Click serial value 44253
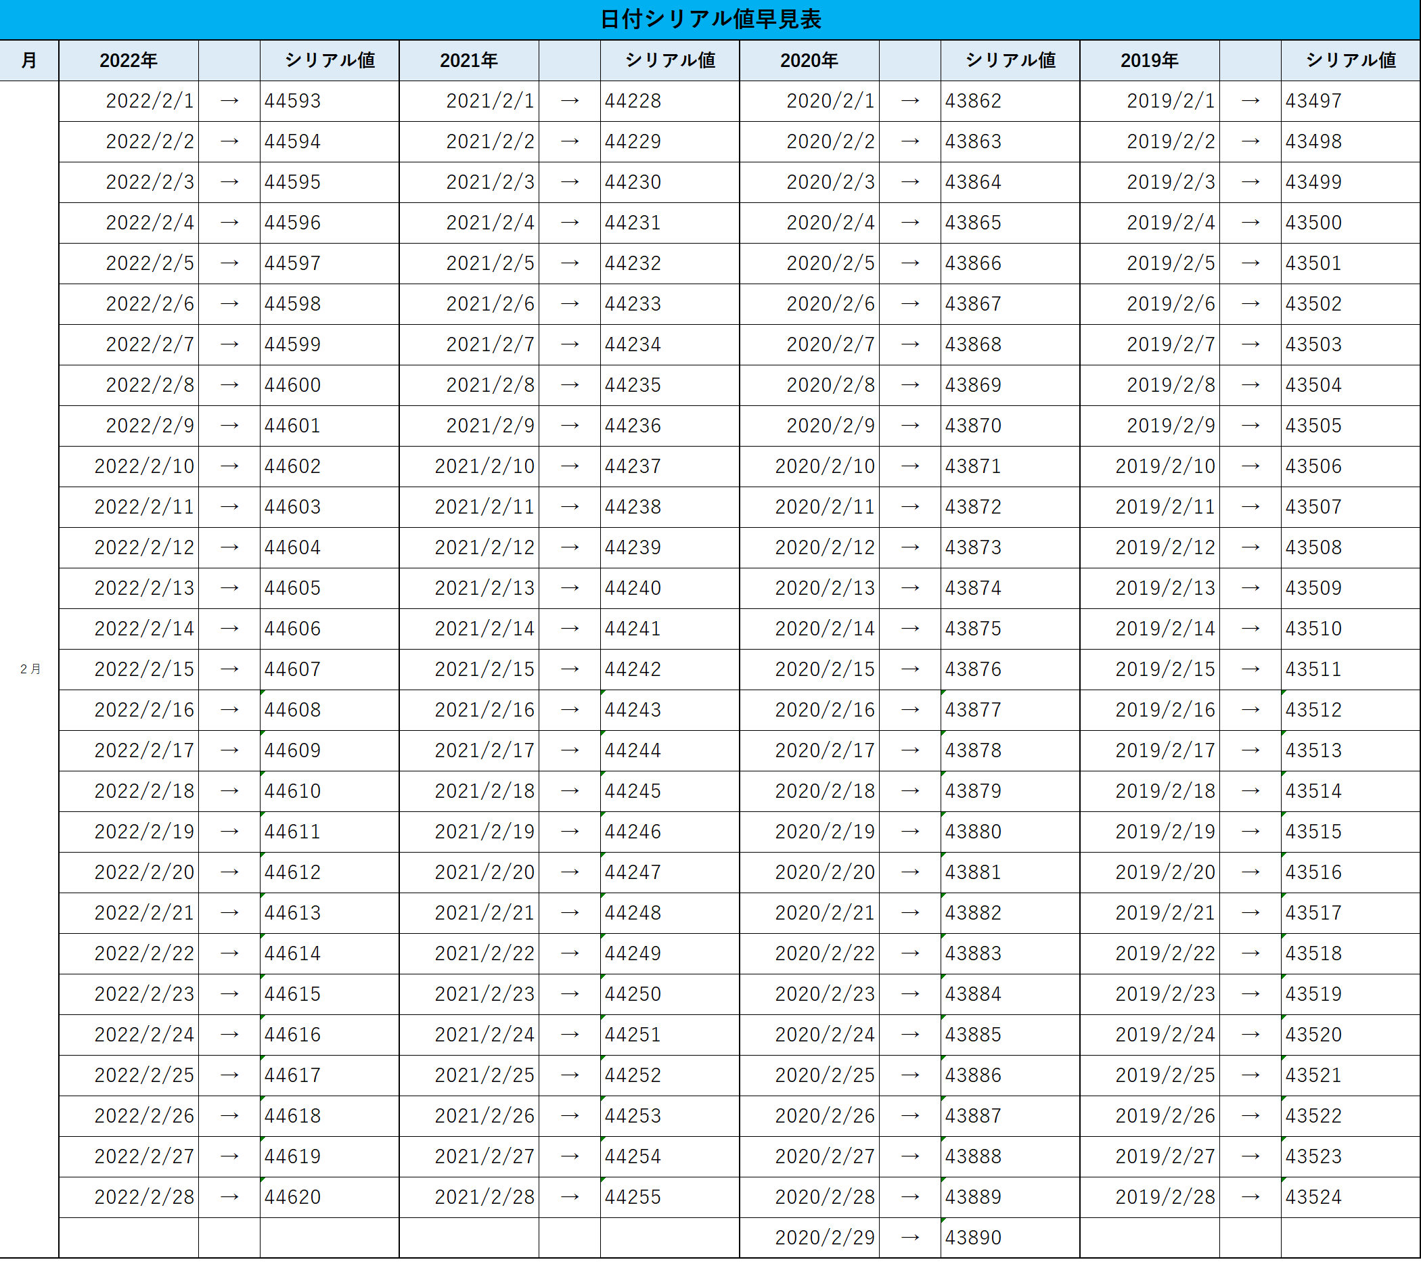This screenshot has width=1421, height=1262. coord(670,1117)
